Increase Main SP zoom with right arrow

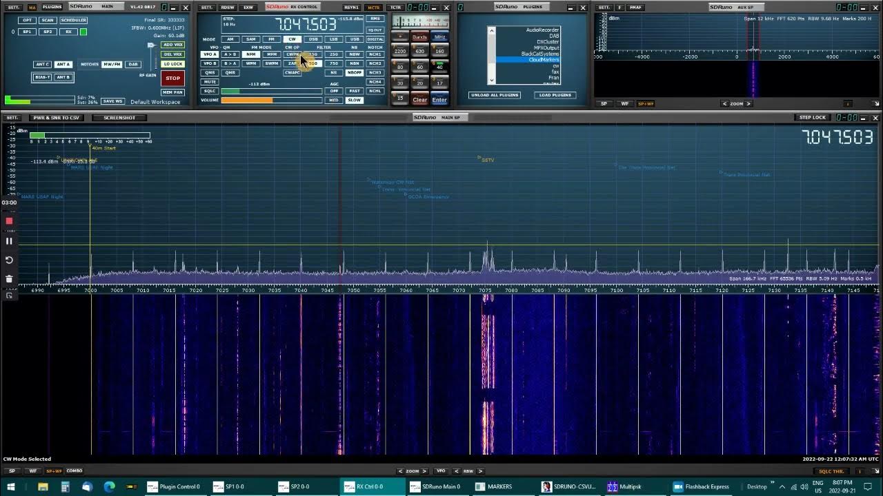point(424,471)
